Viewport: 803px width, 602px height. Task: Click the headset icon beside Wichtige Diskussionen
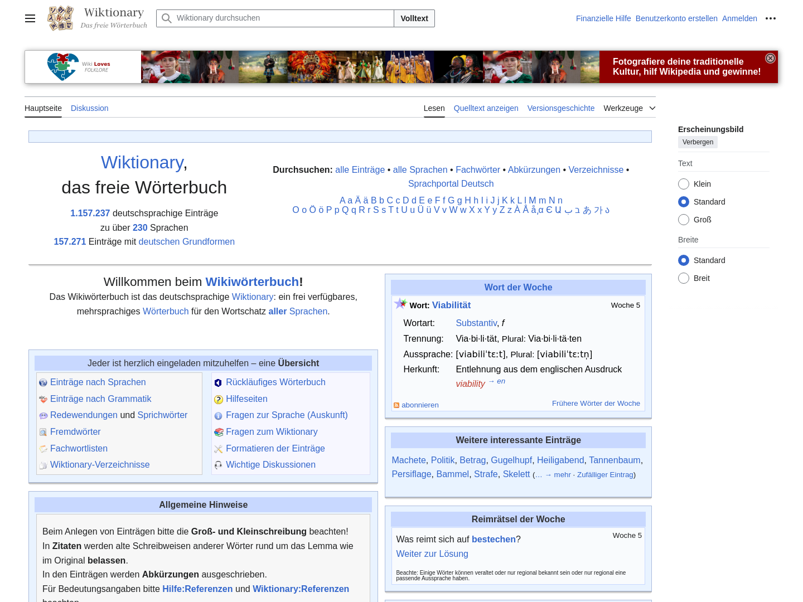pos(218,465)
